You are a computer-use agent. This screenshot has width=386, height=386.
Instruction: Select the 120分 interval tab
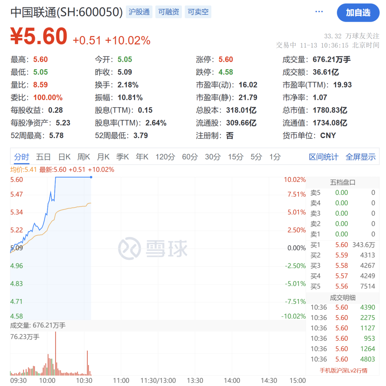tap(165, 157)
